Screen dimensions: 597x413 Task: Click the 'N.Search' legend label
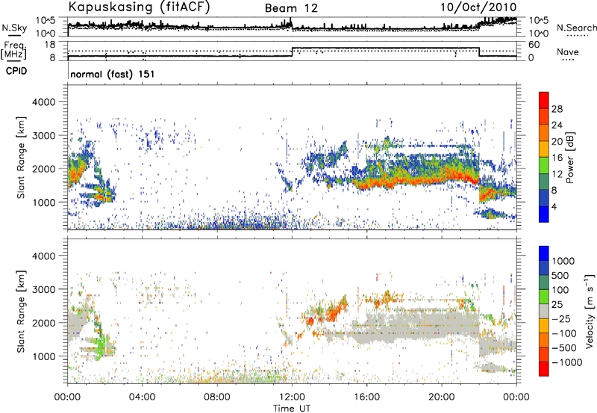coord(576,28)
